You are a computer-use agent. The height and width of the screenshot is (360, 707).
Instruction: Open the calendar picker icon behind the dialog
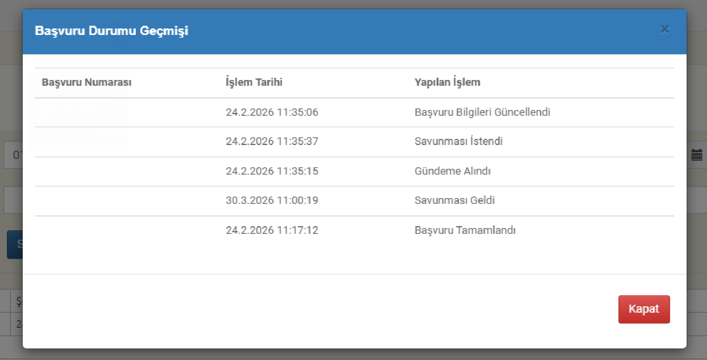click(697, 155)
